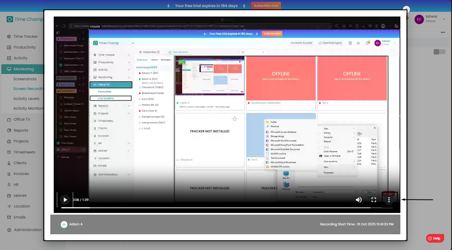The width and height of the screenshot is (452, 250).
Task: Open Screen Recordings under Monitoring
Action: click(28, 89)
